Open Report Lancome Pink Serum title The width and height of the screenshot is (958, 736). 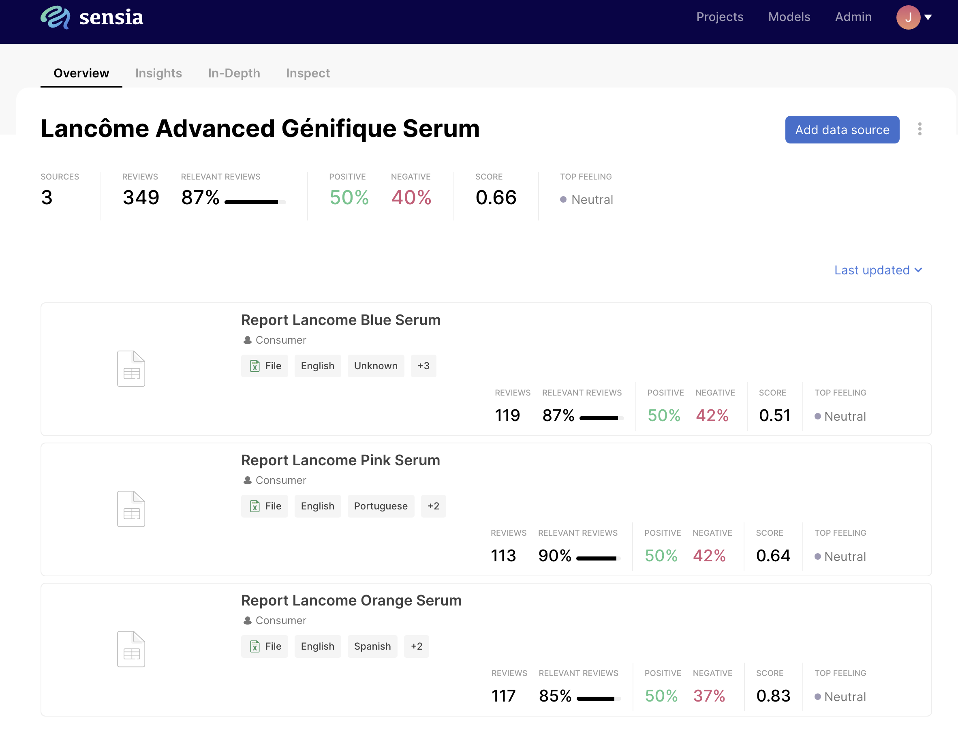[340, 460]
